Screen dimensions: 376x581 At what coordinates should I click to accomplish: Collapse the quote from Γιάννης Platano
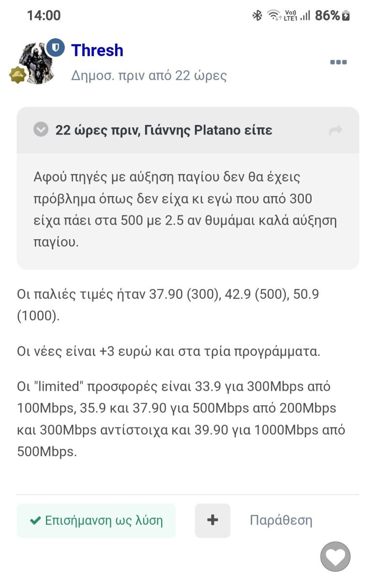tap(41, 130)
